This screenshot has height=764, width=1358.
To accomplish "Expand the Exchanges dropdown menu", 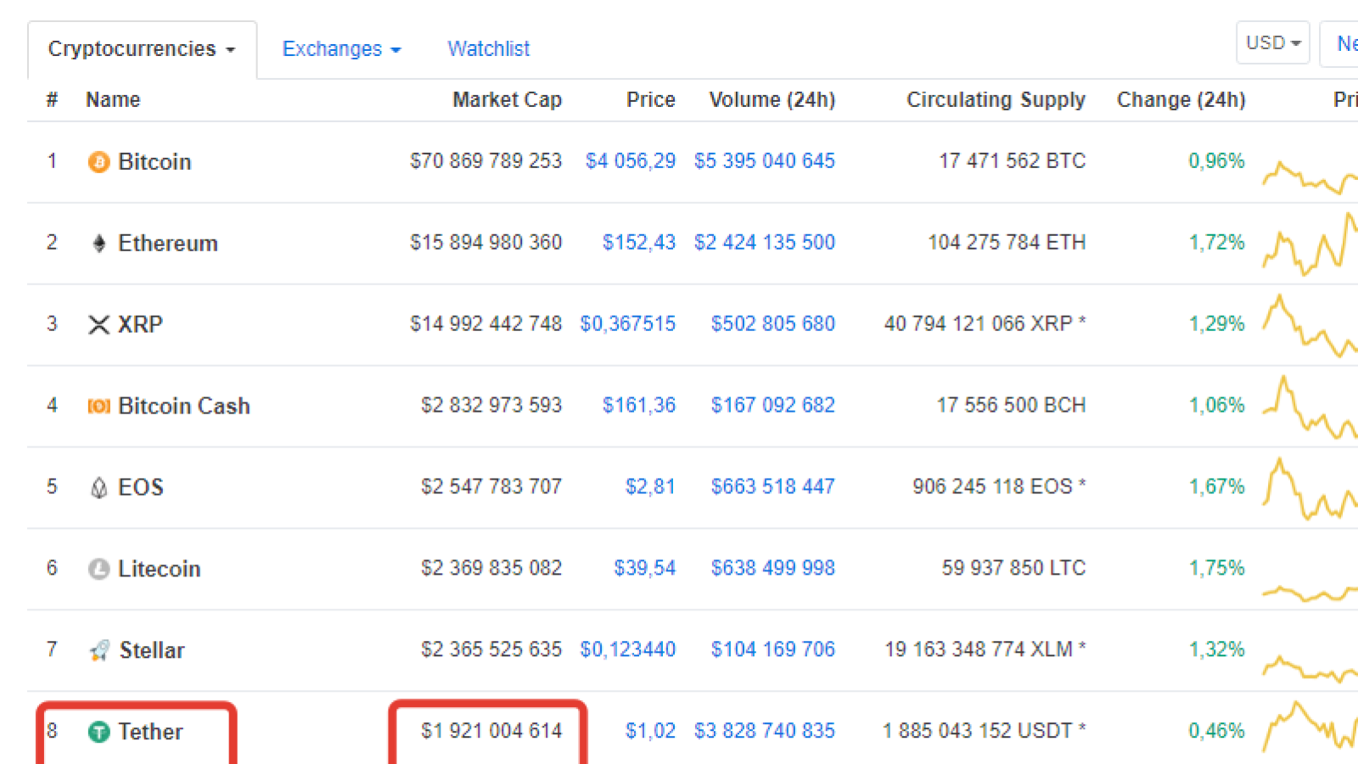I will tap(341, 49).
